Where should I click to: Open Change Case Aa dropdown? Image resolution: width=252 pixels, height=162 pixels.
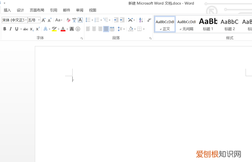tap(59, 20)
